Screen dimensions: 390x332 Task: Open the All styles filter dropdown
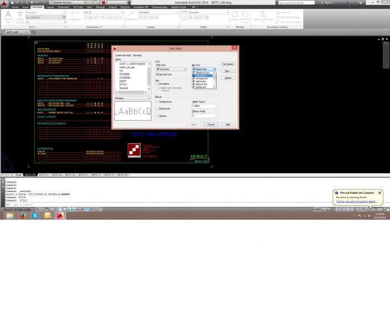click(x=133, y=98)
